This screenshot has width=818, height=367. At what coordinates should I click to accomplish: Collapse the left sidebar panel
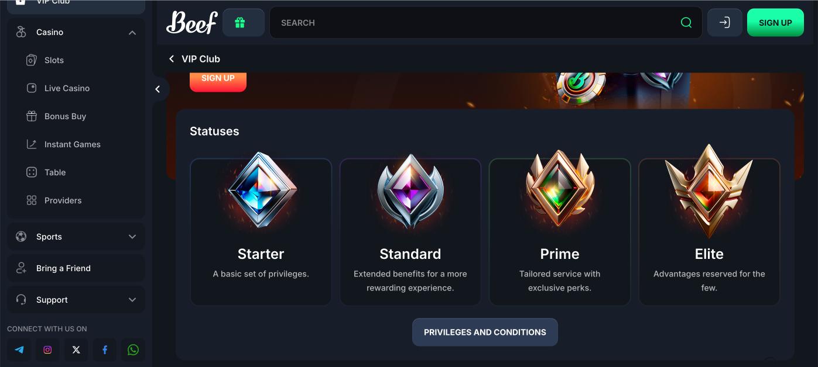pos(158,89)
